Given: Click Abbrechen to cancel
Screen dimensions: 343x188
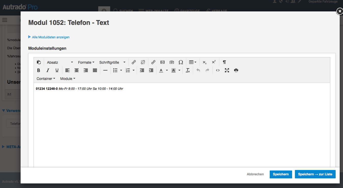Looking at the screenshot, I should click(255, 174).
